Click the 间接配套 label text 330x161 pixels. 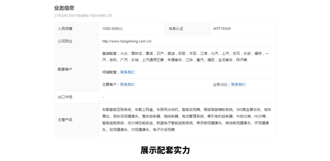[x=110, y=72]
